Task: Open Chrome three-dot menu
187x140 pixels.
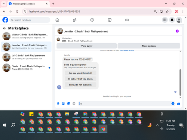Action: 183,12
